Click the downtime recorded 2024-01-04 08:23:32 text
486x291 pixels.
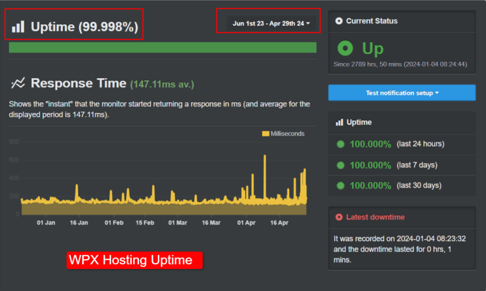[x=400, y=249]
